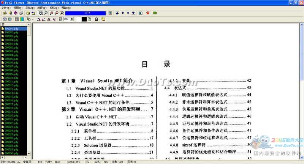Go to previous page with left arrow
The width and height of the screenshot is (304, 164).
point(122,13)
